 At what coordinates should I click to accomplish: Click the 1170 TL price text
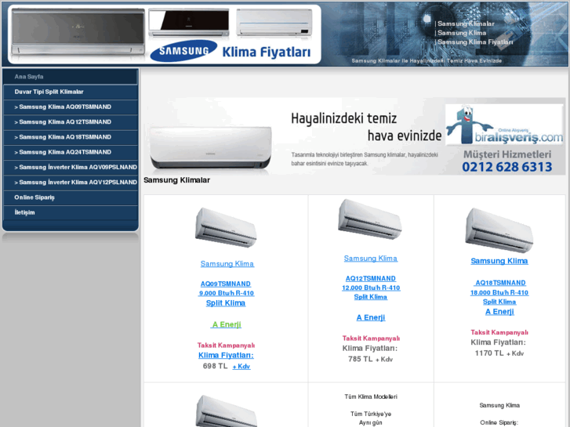pos(489,353)
